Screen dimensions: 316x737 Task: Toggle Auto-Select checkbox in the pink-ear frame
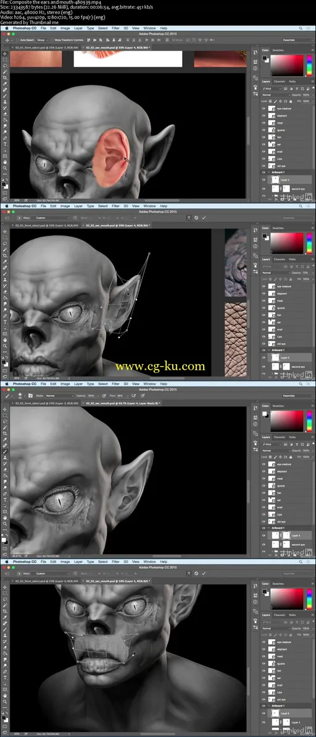coord(17,40)
